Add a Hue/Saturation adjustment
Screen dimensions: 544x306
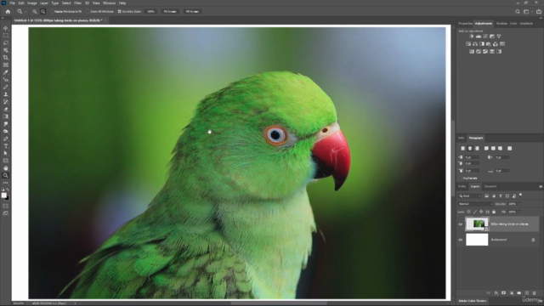(x=468, y=44)
